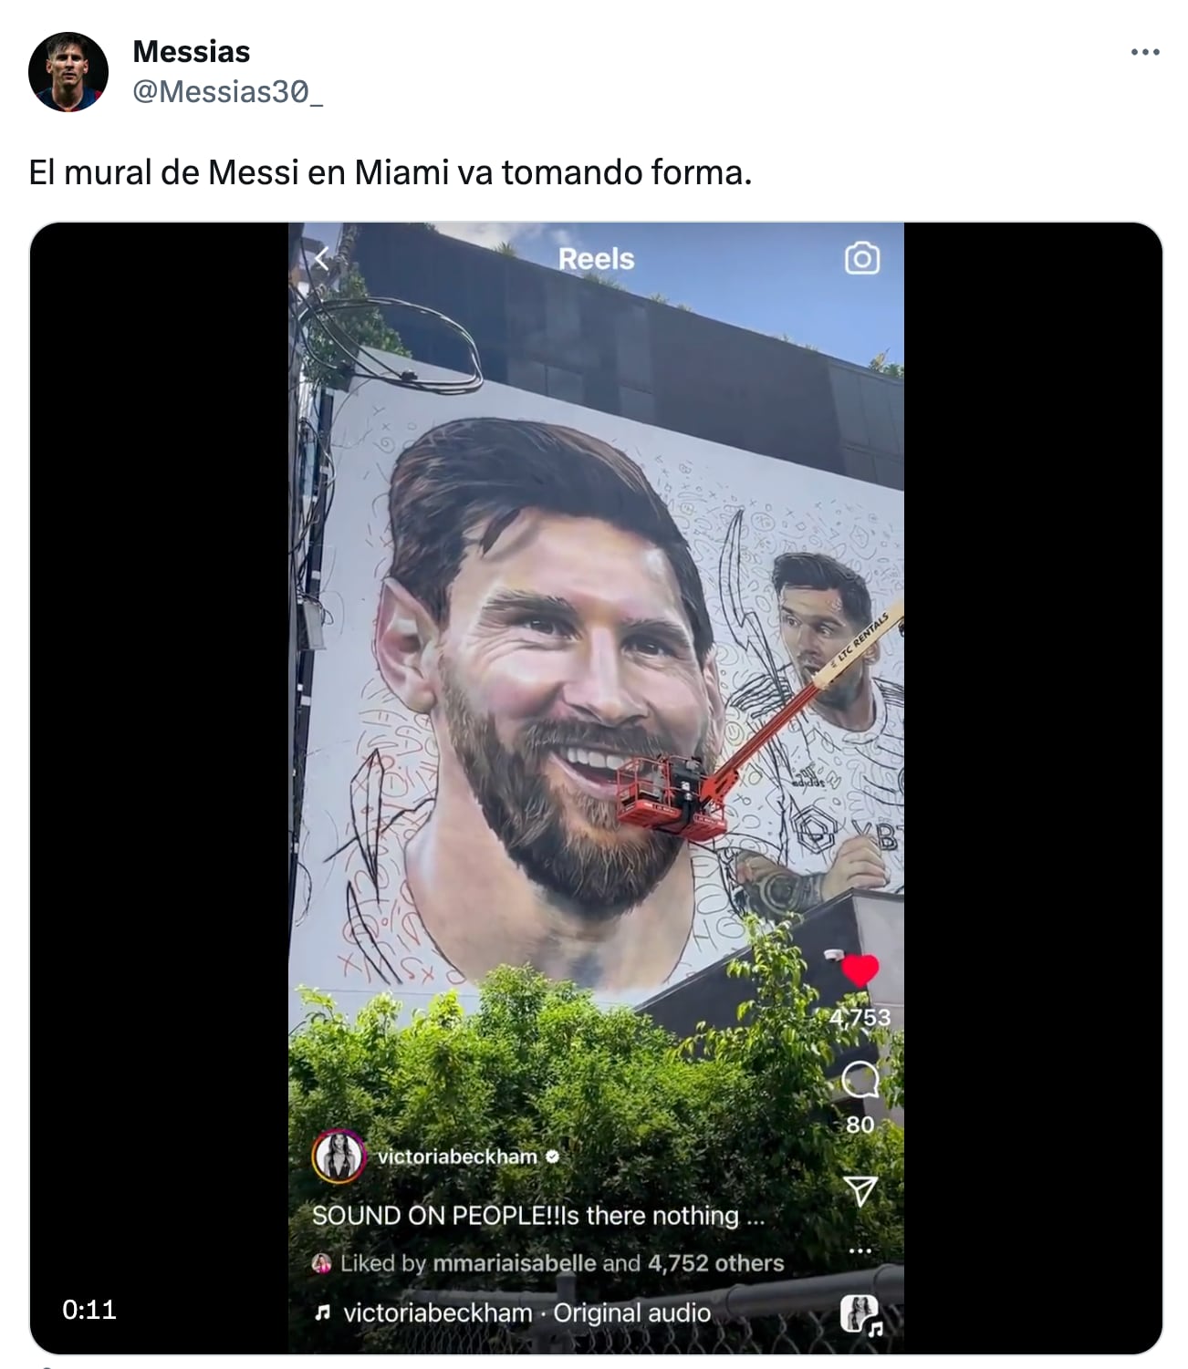Open the Messias display name link
This screenshot has width=1188, height=1369.
(x=191, y=52)
